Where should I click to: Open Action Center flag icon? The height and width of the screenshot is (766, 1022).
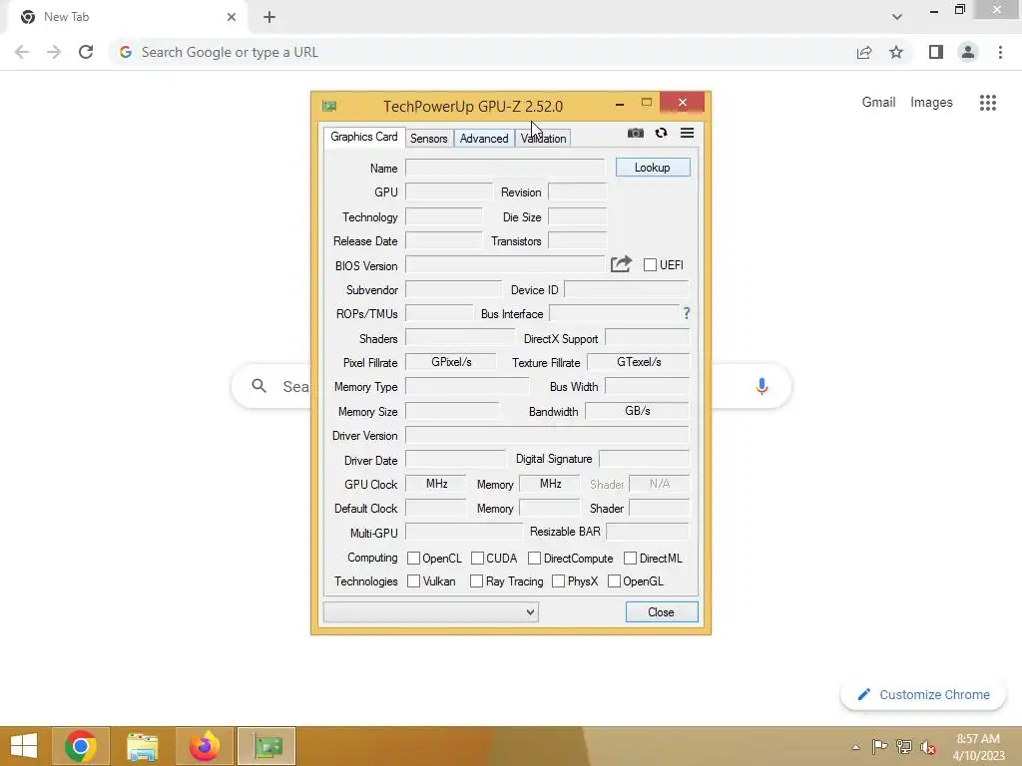[x=879, y=746]
